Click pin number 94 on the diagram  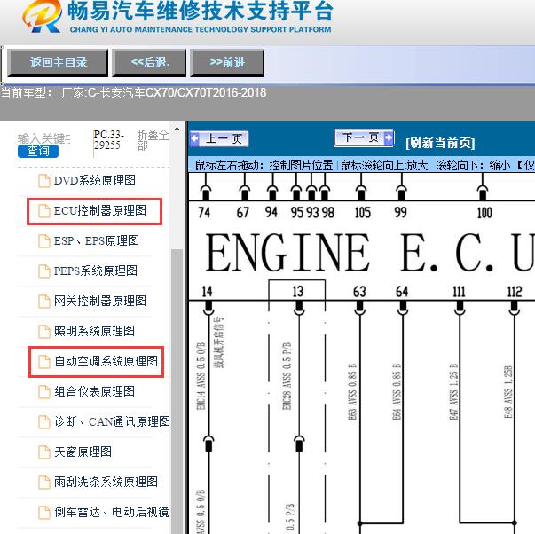[x=271, y=212]
